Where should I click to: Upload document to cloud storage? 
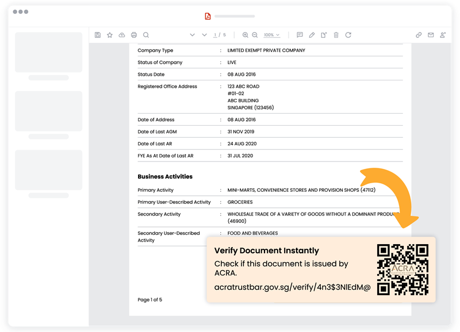coord(121,35)
